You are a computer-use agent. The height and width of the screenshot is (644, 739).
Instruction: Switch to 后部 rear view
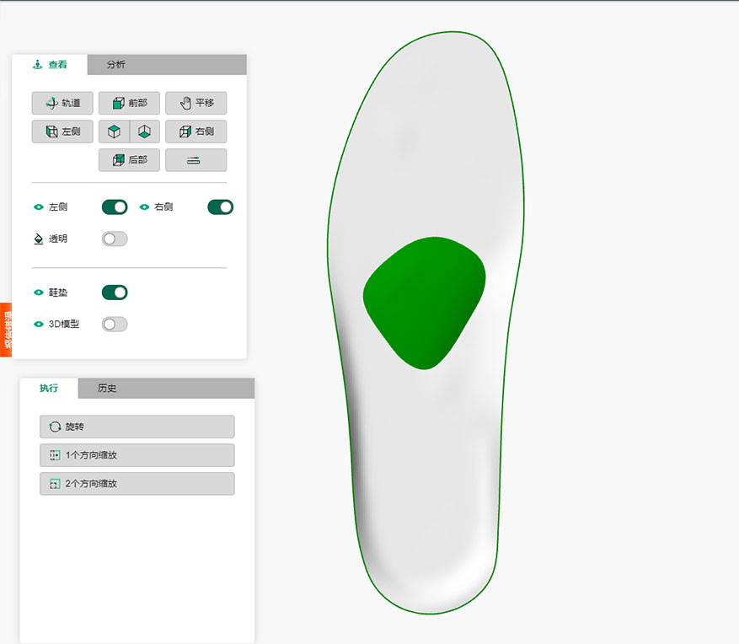(x=129, y=160)
